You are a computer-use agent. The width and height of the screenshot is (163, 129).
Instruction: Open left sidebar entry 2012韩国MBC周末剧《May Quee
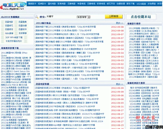[x=14, y=54]
